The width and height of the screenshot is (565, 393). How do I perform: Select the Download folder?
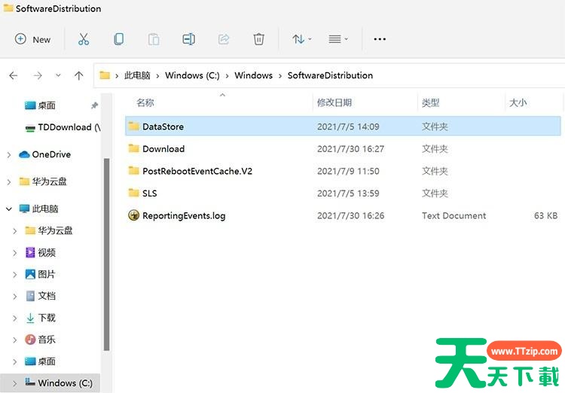pos(343,148)
